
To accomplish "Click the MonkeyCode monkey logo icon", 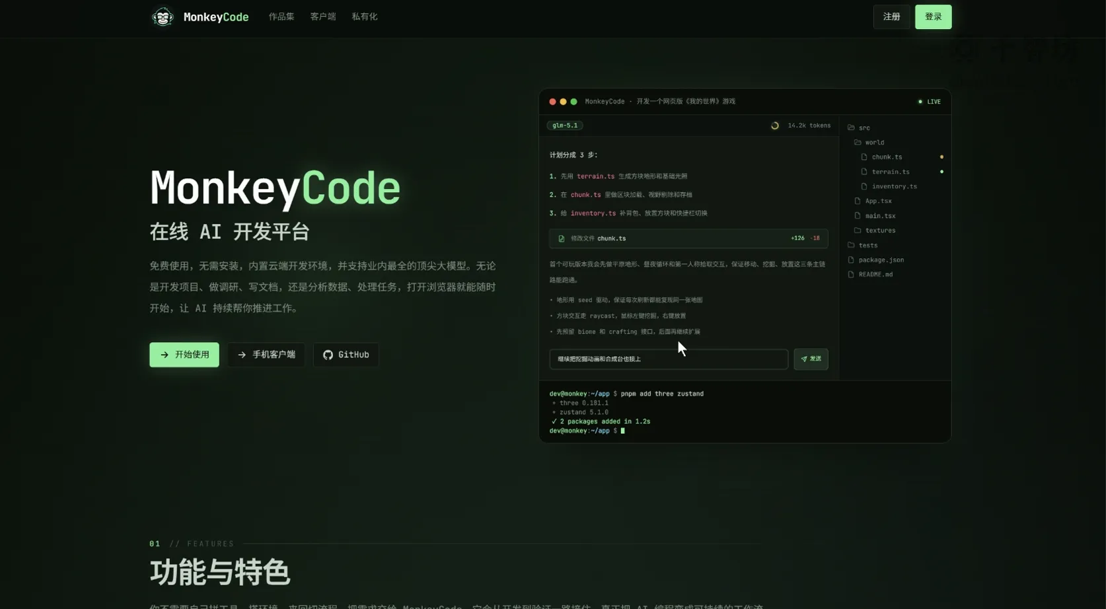I will coord(163,17).
